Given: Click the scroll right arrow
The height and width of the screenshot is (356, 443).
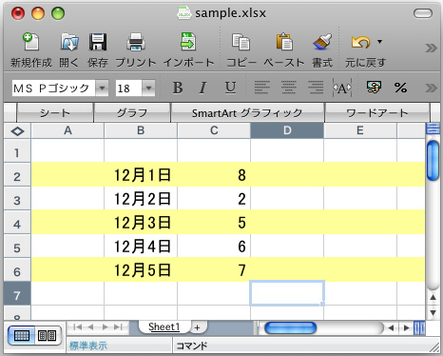Looking at the screenshot, I should click(x=407, y=327).
